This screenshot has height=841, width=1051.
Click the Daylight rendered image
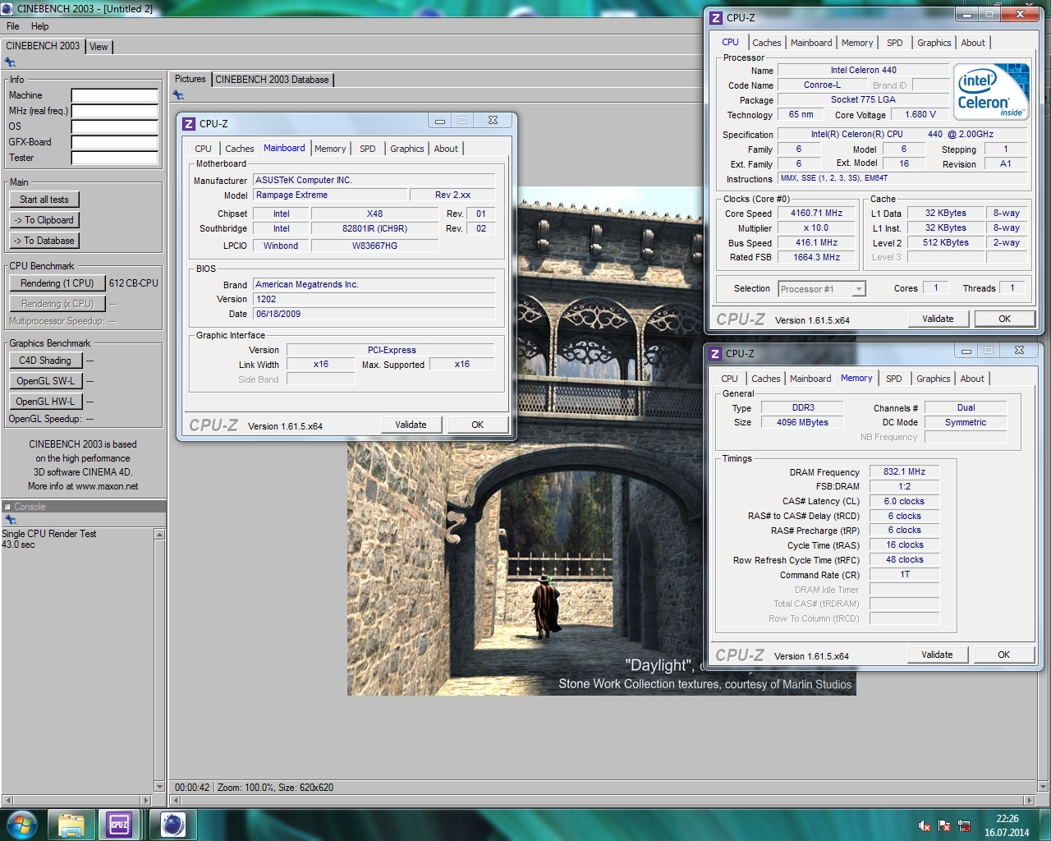(x=601, y=441)
